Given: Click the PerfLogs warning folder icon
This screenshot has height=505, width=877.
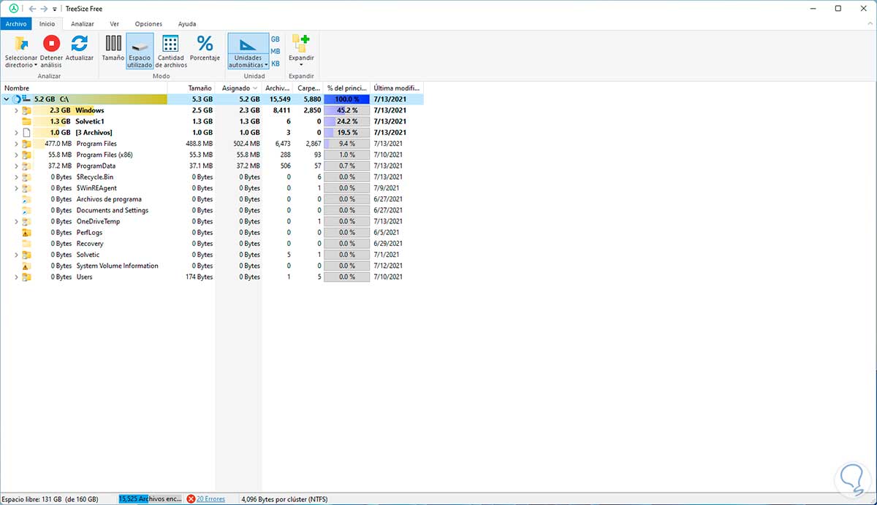Looking at the screenshot, I should (x=26, y=232).
